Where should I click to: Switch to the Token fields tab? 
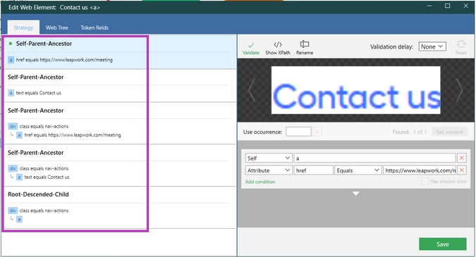click(x=94, y=27)
